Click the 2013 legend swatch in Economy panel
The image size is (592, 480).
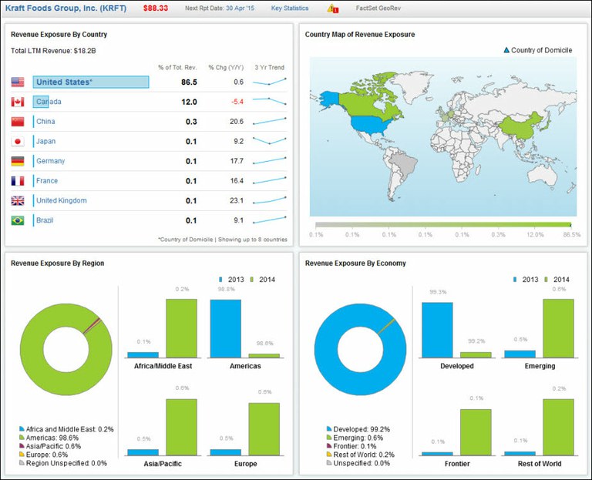[x=515, y=280]
